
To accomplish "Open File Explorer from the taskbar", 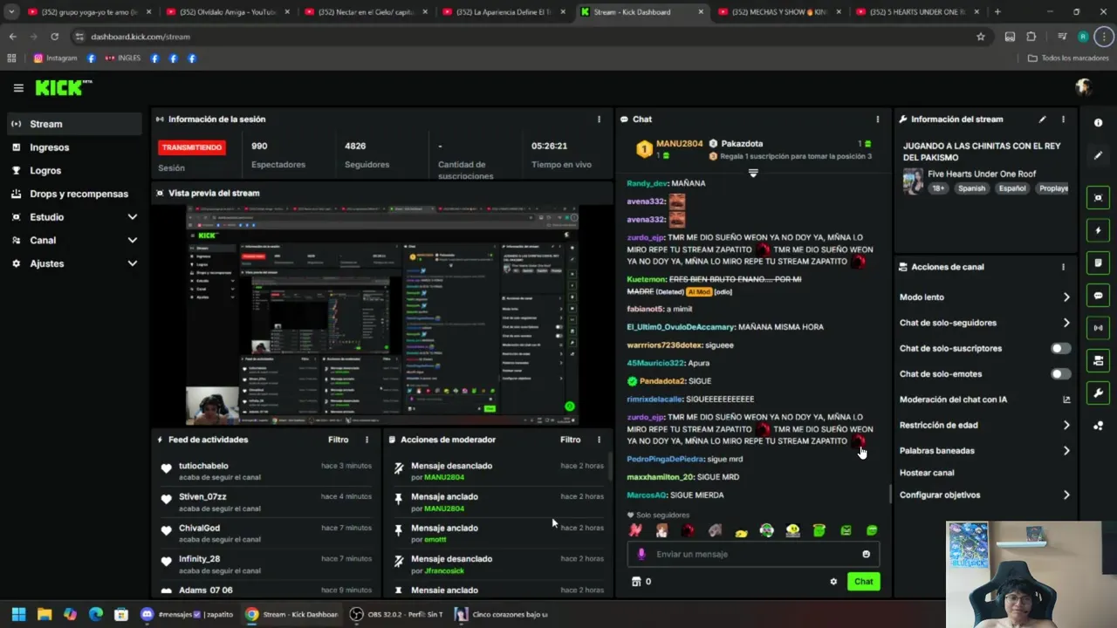I will coord(45,614).
